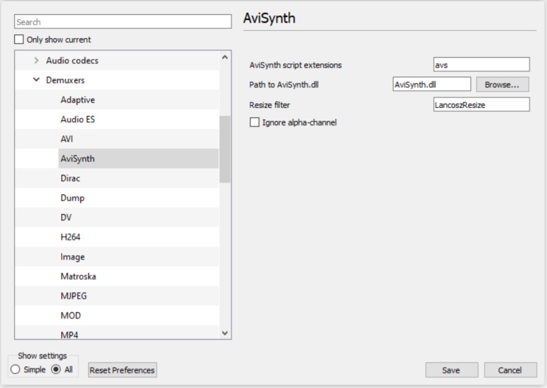
Task: Select the AVI demuxer entry
Action: (67, 139)
